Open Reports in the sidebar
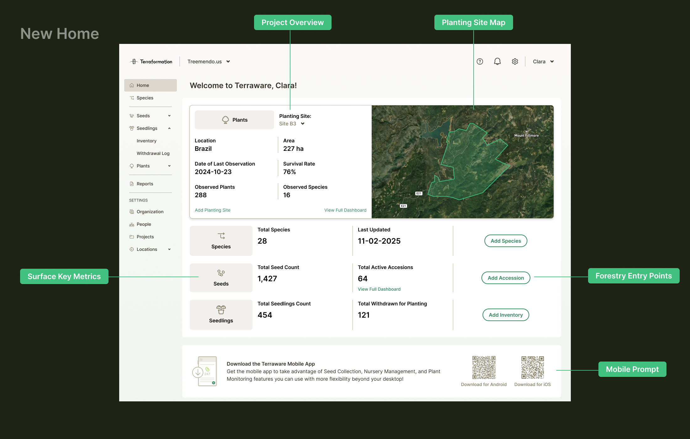690x439 pixels. tap(145, 184)
